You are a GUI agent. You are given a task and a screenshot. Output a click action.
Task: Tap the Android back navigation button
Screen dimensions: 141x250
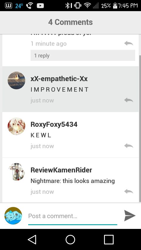tap(32, 239)
